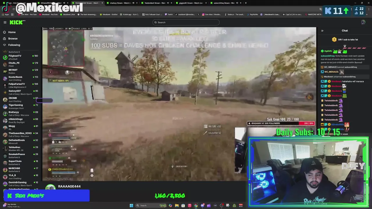Open Chulls_PE channel in sidebar
This screenshot has height=209, width=372.
coord(21,64)
